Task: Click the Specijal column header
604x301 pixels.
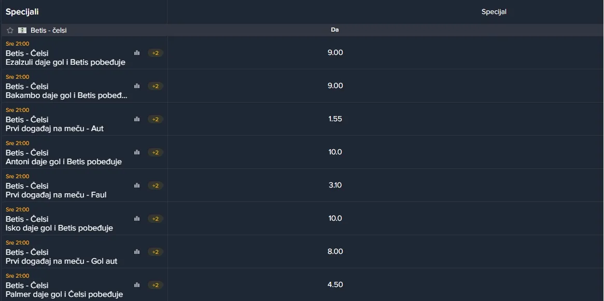Action: click(494, 12)
